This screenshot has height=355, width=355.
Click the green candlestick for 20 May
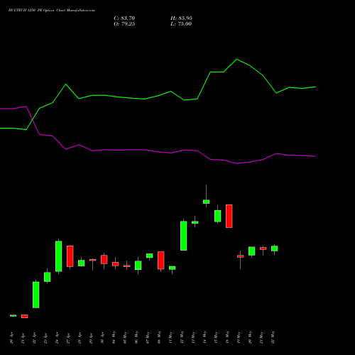[x=252, y=251]
